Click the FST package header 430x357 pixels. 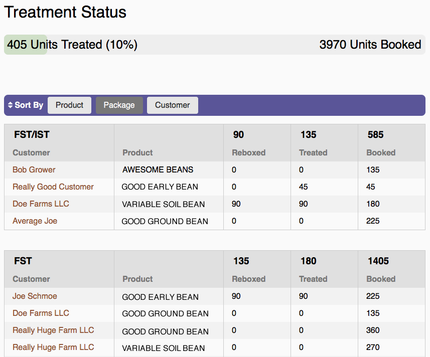[x=23, y=261]
